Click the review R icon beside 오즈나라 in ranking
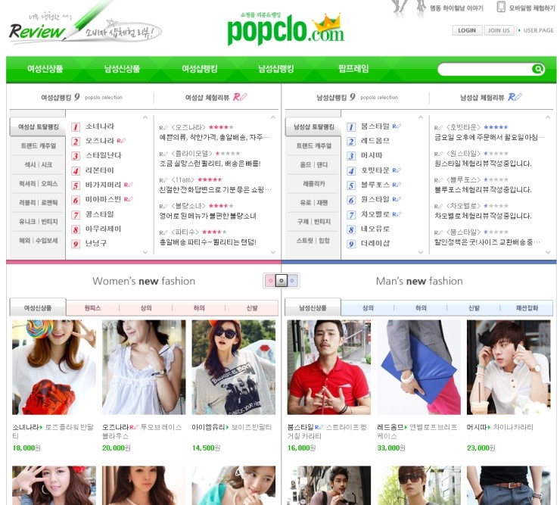Viewport: 560px width, 505px height. point(121,141)
